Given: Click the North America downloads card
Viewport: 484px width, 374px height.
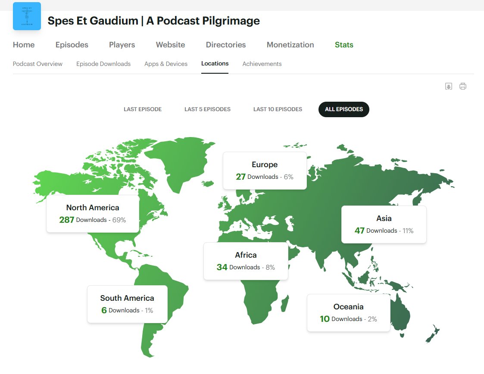Looking at the screenshot, I should click(x=93, y=214).
